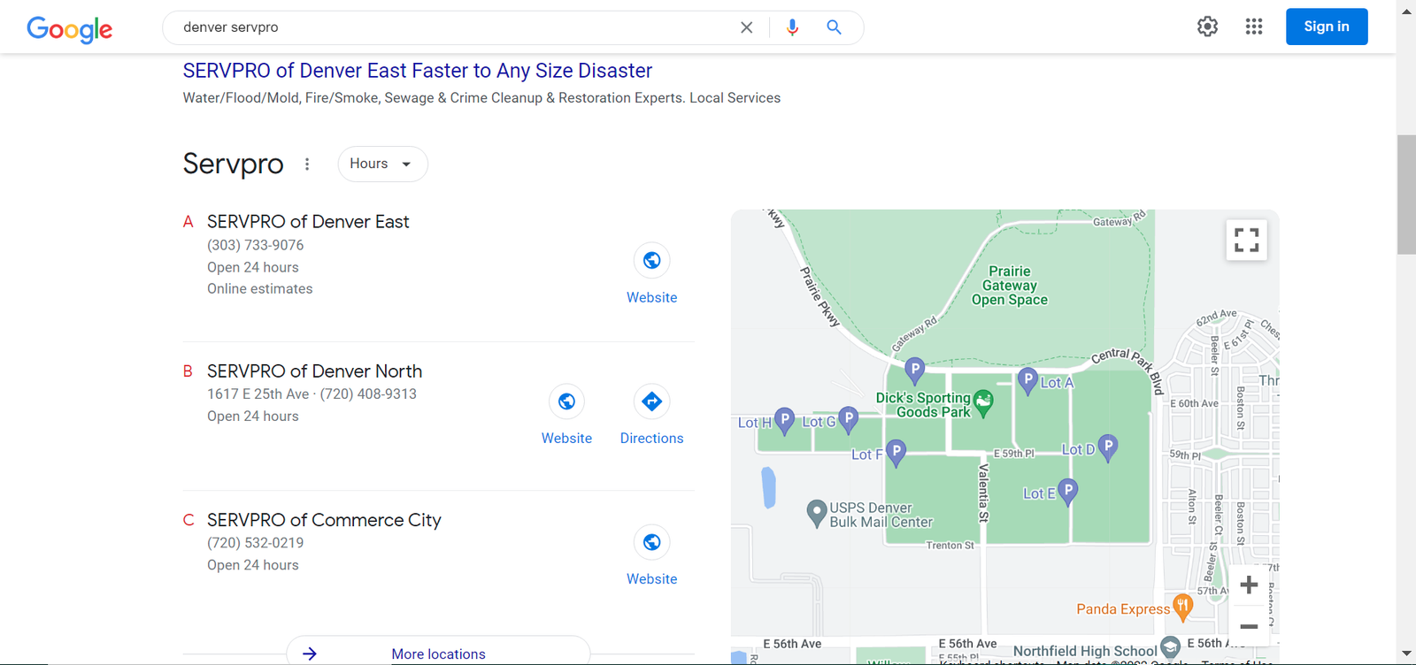Viewport: 1416px width, 665px height.
Task: Open the SERVPRO of Denver East ad link
Action: [x=418, y=71]
